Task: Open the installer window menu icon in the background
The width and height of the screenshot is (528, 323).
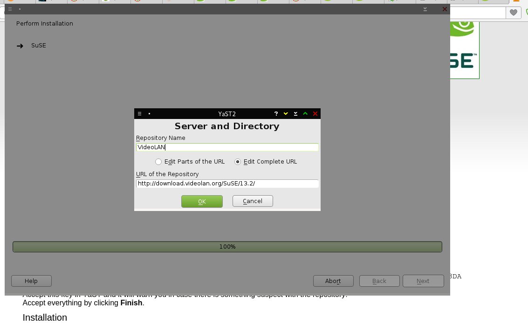Action: click(x=10, y=9)
